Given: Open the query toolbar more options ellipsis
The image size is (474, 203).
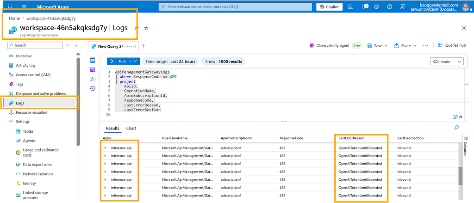Looking at the screenshot, I should click(425, 46).
